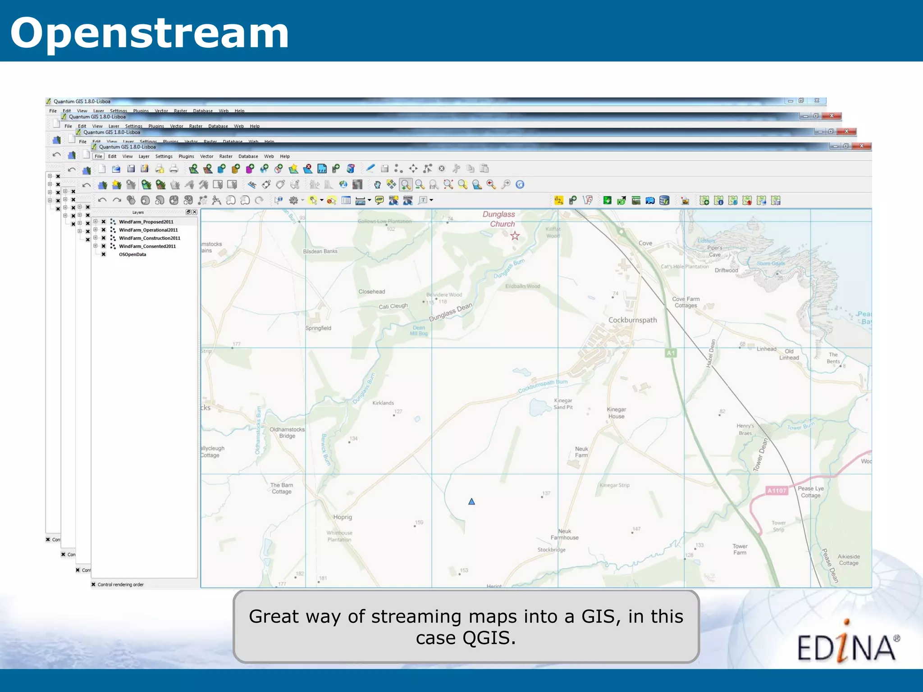Click the Remove Layer icon

tap(307, 169)
